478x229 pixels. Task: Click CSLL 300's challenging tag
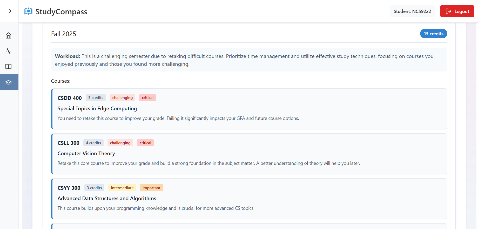120,143
